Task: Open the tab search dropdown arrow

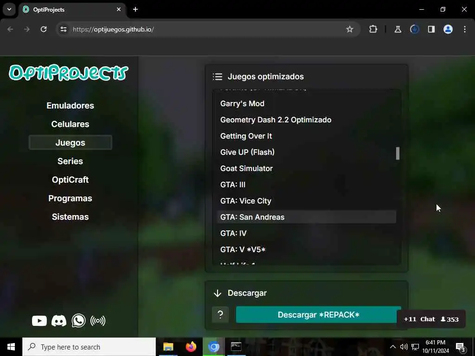Action: 9,9
